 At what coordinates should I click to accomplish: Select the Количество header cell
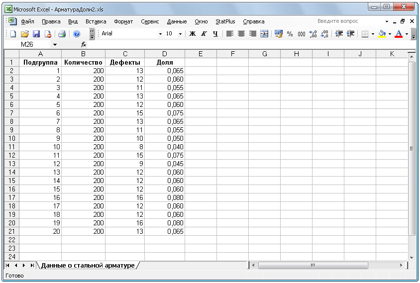click(x=83, y=62)
